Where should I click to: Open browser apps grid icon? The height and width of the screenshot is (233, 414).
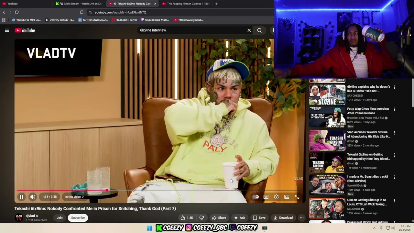click(x=4, y=20)
